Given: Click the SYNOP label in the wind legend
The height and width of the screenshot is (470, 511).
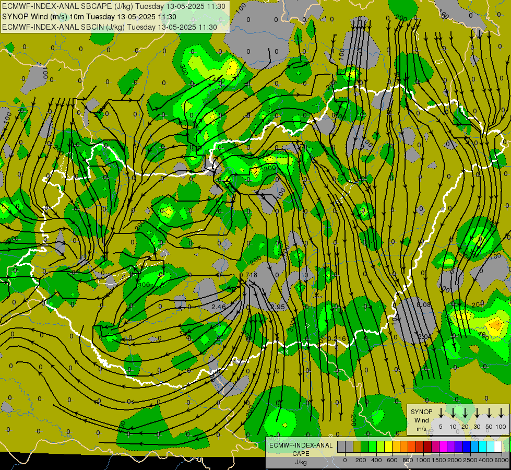Looking at the screenshot, I should [421, 412].
